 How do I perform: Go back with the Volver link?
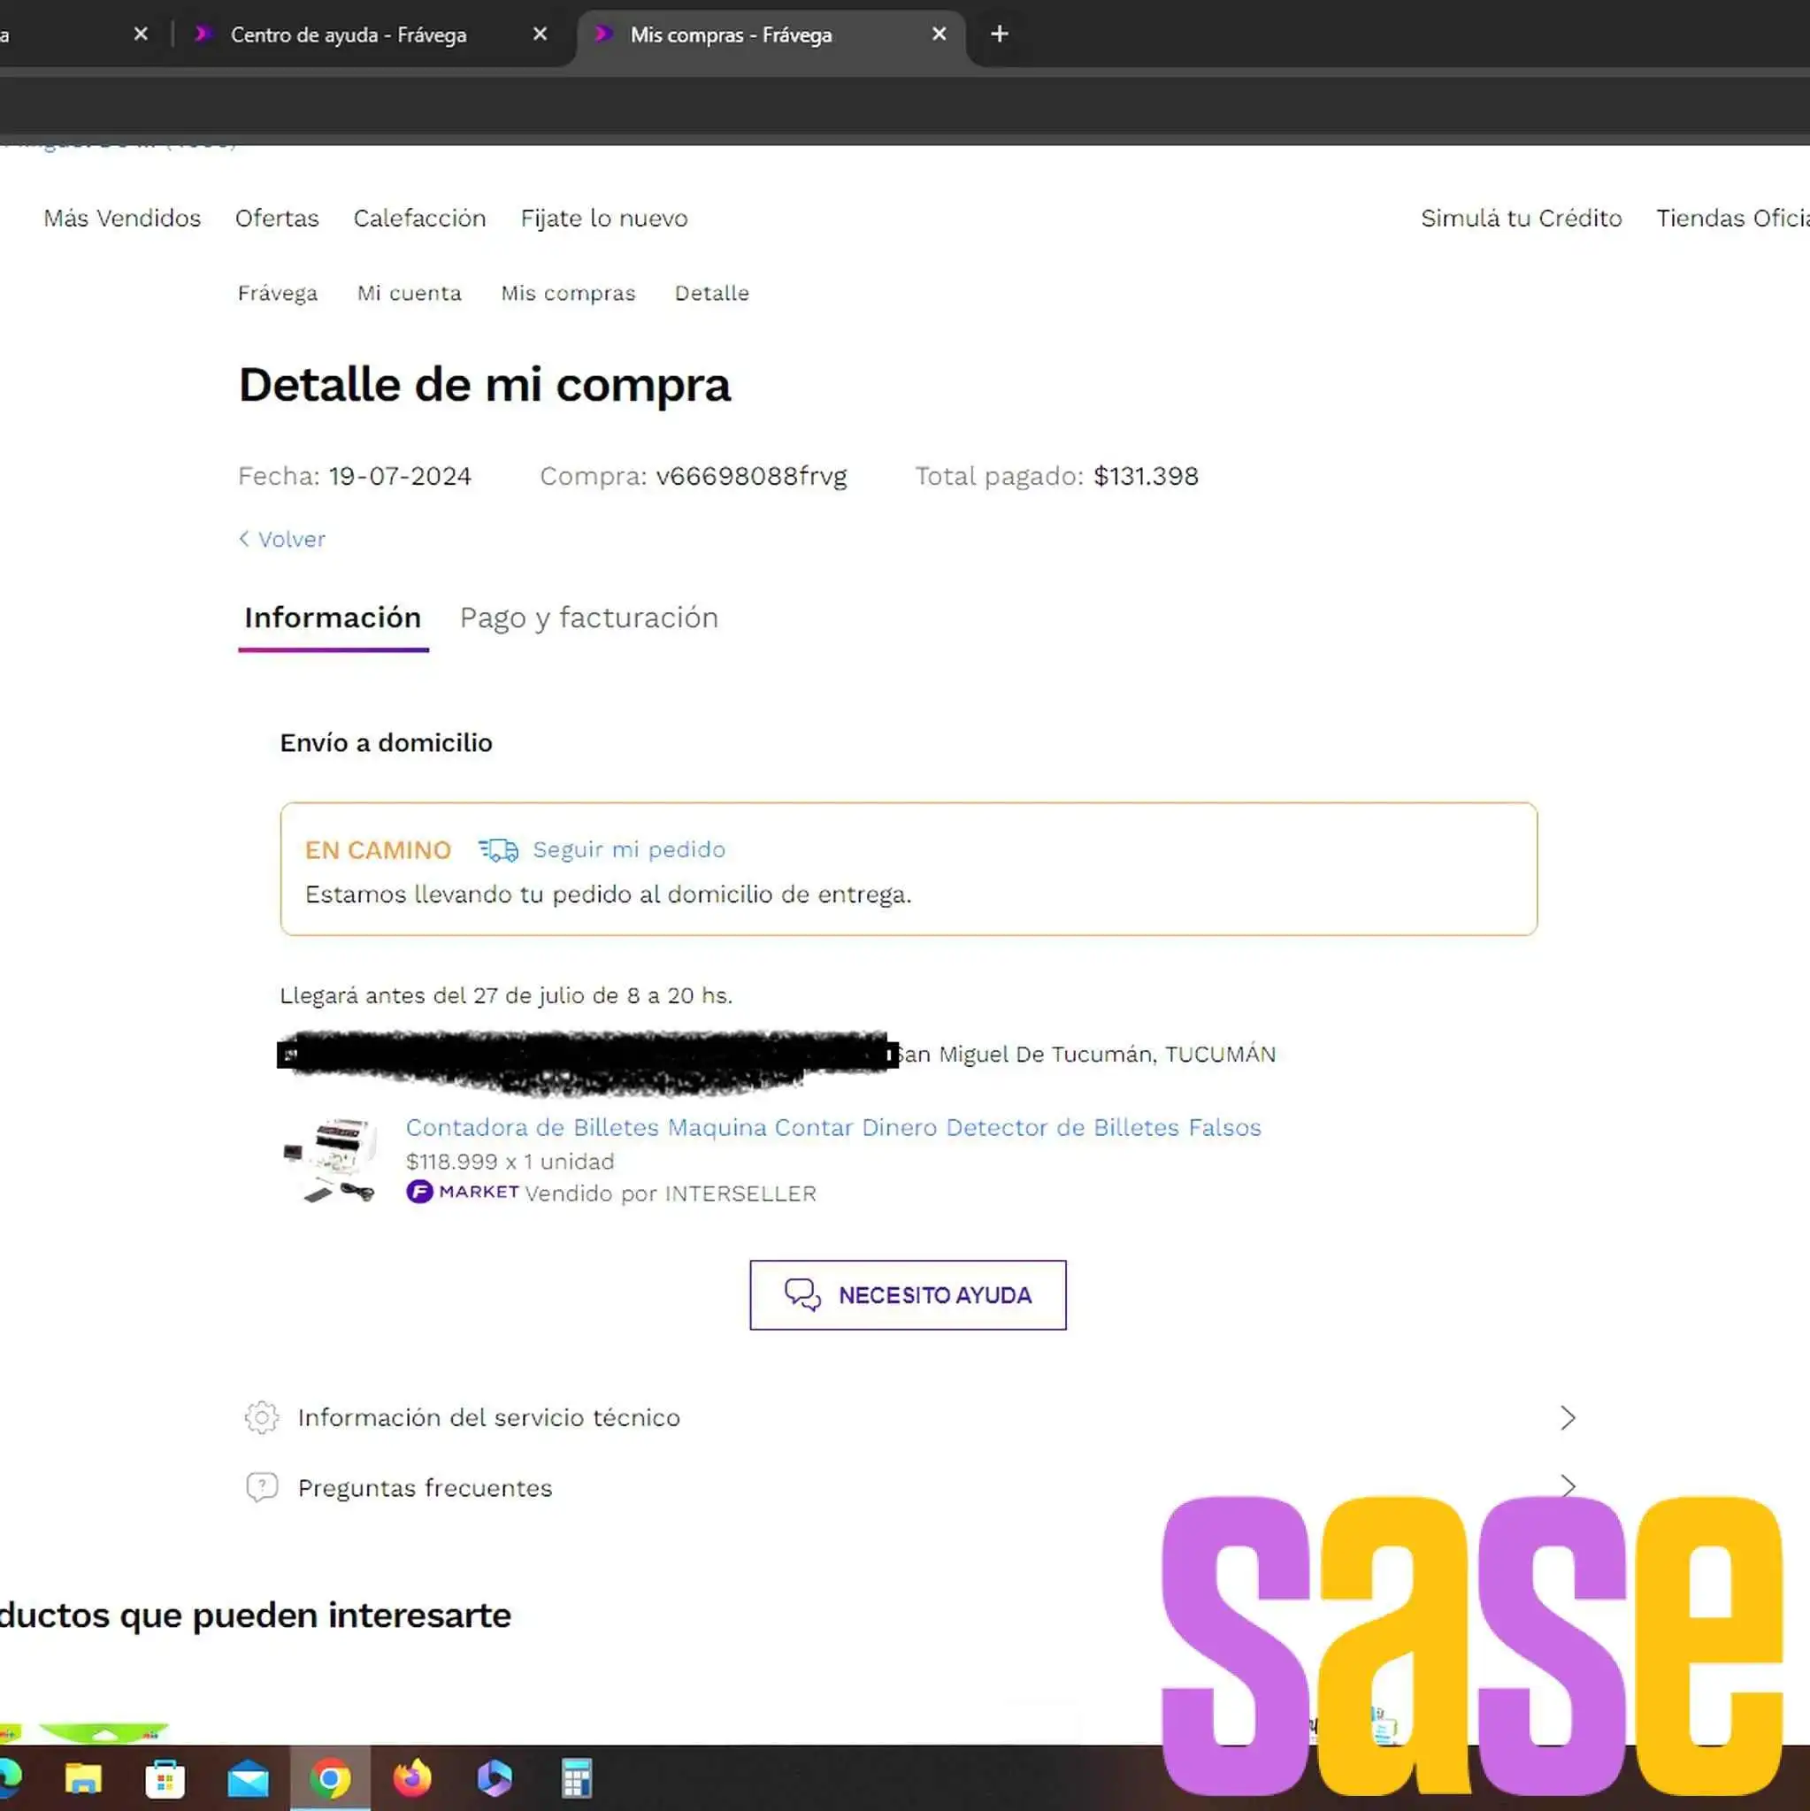(x=282, y=540)
